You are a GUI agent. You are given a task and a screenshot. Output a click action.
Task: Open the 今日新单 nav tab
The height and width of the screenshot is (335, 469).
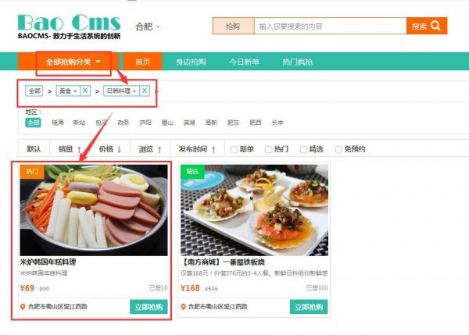click(244, 62)
